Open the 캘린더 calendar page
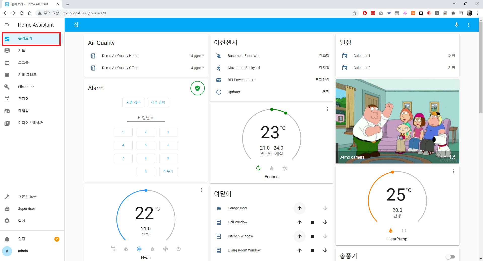483x261 pixels. point(32,99)
